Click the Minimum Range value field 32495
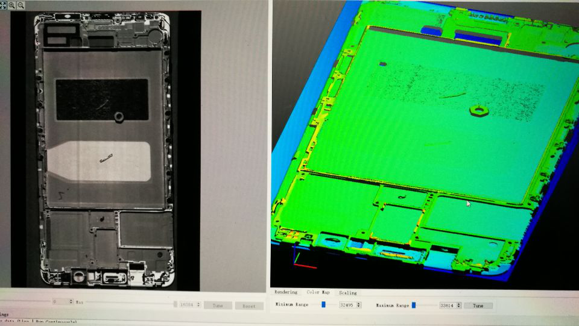 tap(346, 305)
